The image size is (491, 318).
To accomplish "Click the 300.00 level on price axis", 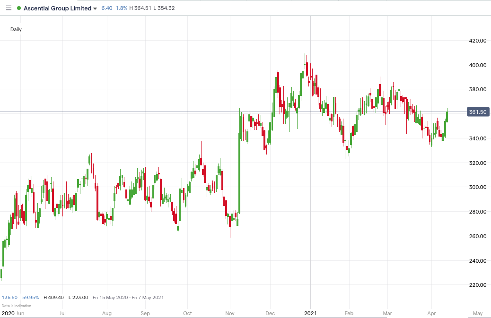I will click(x=477, y=187).
